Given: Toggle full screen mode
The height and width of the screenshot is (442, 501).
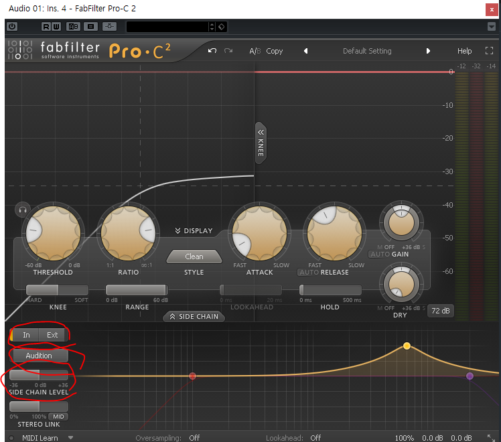Looking at the screenshot, I should 489,51.
